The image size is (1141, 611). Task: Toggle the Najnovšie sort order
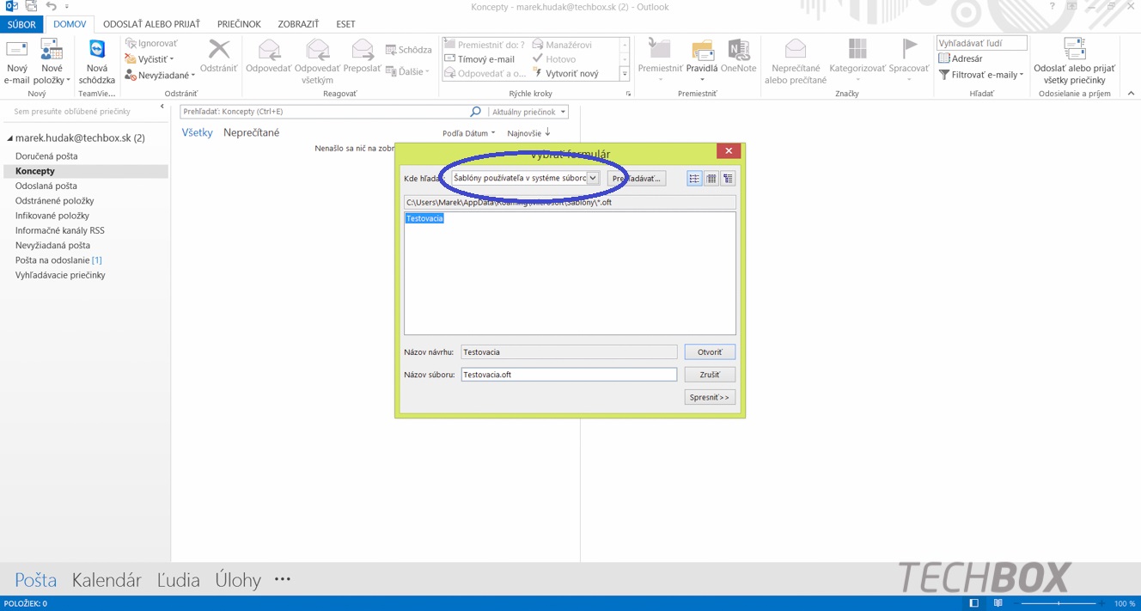[528, 133]
